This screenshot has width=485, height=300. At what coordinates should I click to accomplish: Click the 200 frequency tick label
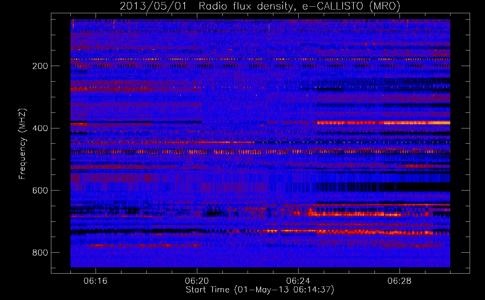(x=40, y=66)
